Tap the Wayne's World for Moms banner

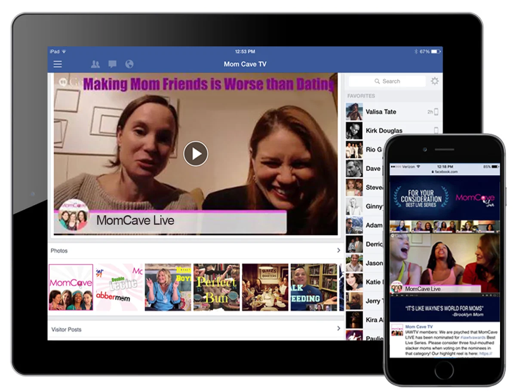(445, 310)
